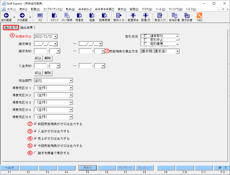The height and width of the screenshot is (175, 230).
Task: Open the 請求計算 billing calculation icon
Action: (x=187, y=17)
